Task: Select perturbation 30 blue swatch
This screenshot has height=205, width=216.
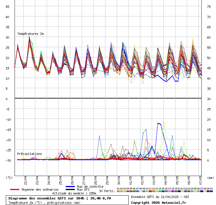Action: click(211, 191)
